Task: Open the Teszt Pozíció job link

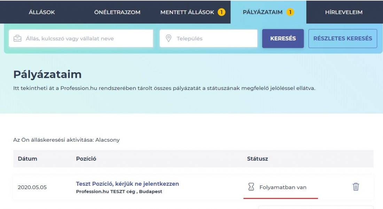Action: point(127,184)
